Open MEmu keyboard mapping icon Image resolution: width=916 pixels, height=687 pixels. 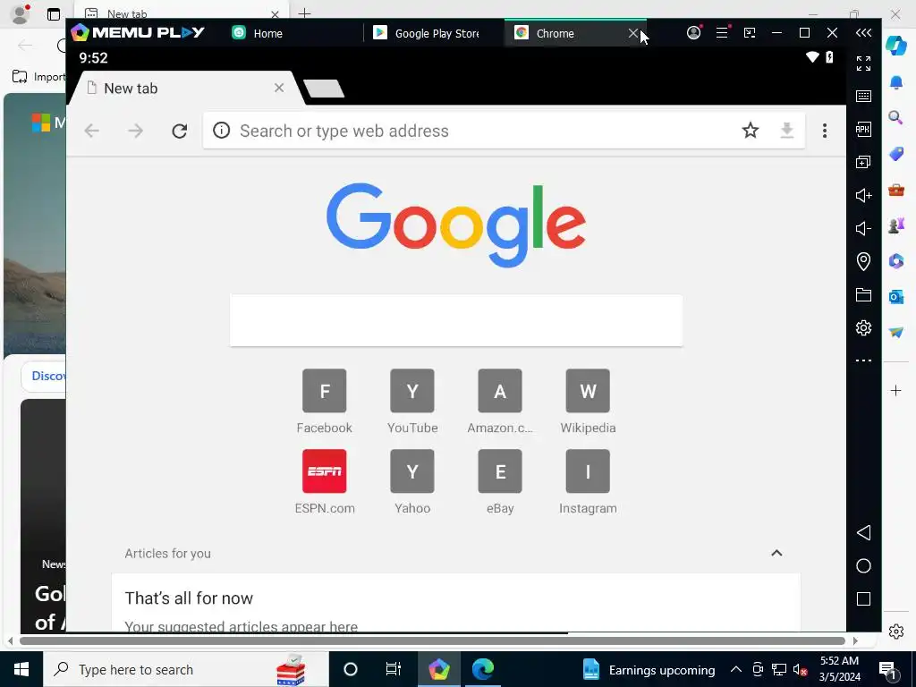pyautogui.click(x=863, y=97)
